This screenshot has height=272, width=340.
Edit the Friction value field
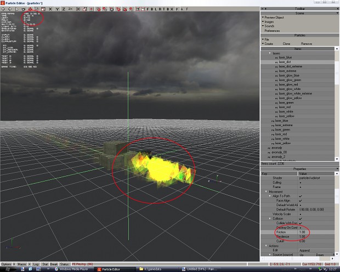(316, 232)
